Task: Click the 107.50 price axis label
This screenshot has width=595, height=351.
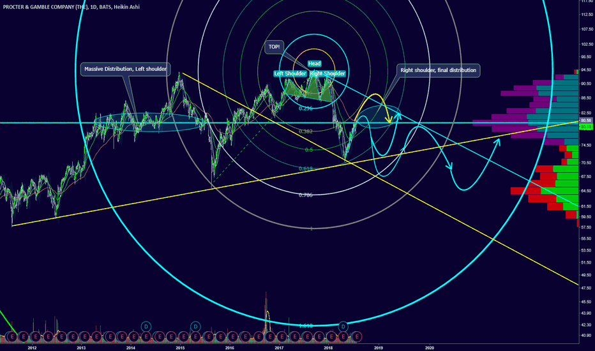Action: coord(587,29)
